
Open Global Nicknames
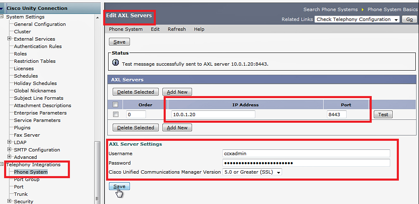coord(35,91)
